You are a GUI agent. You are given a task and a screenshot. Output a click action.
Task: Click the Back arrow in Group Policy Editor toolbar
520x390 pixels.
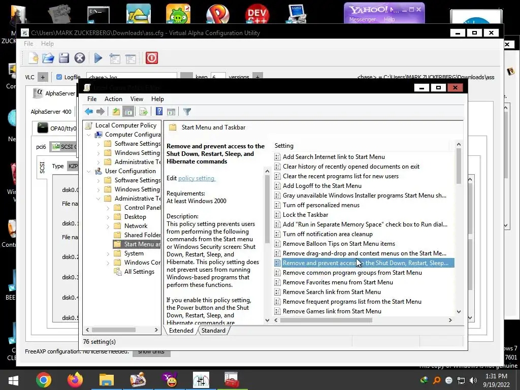point(88,112)
